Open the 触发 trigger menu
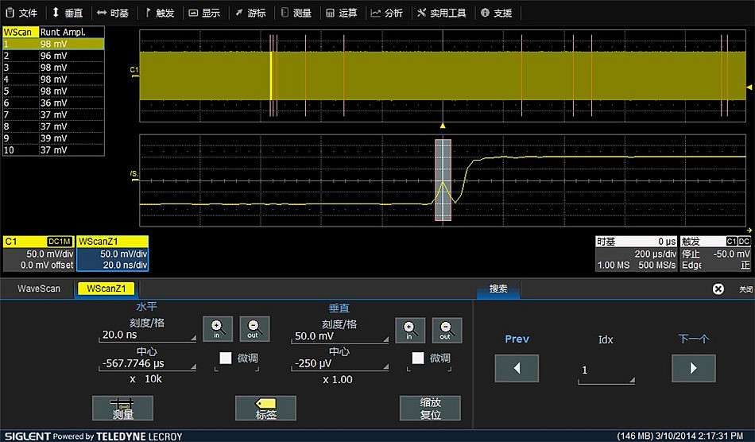755x442 pixels. point(160,13)
